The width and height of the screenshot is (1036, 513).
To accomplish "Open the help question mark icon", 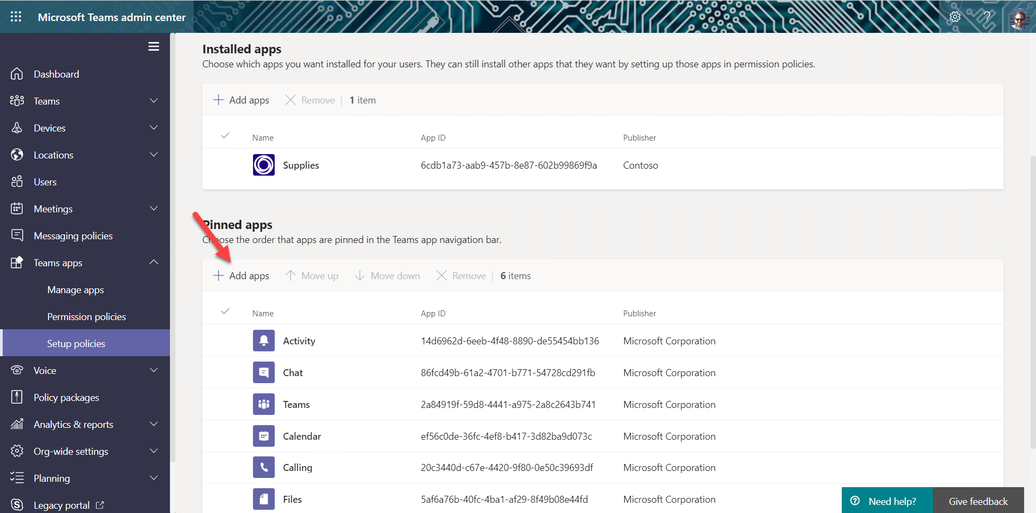I will pyautogui.click(x=987, y=17).
